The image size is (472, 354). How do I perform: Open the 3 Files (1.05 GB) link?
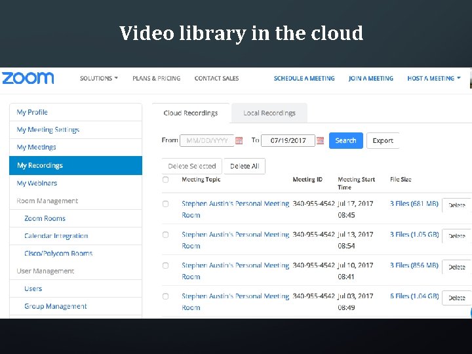[414, 234]
